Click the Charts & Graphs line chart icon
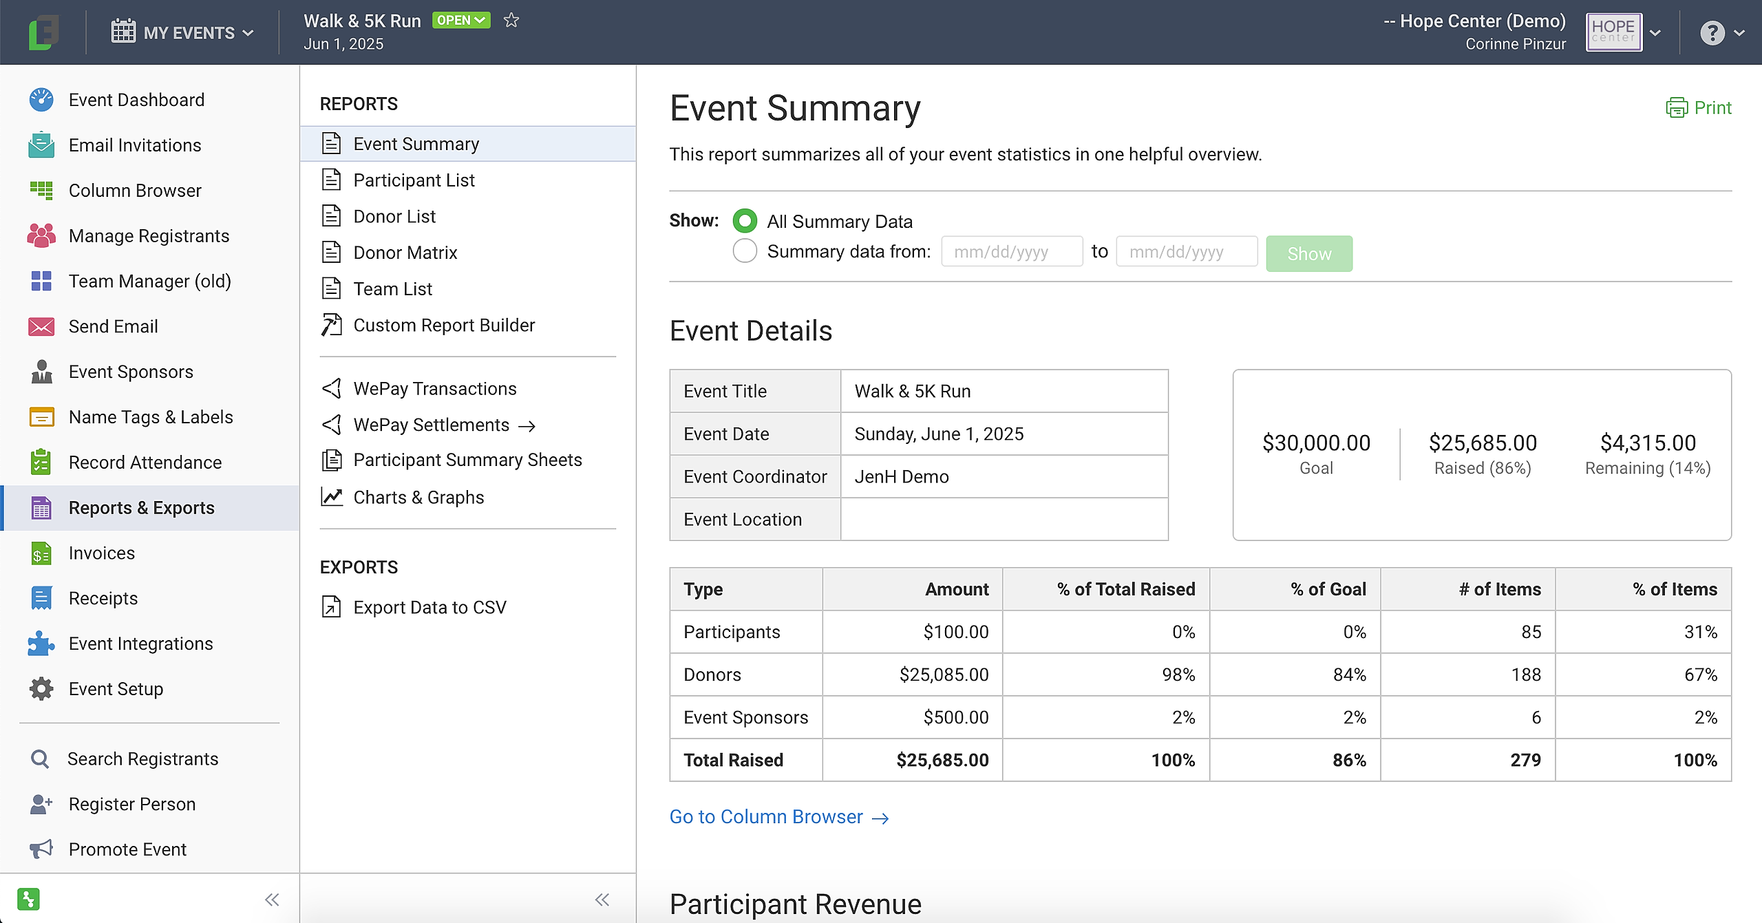The image size is (1762, 923). coord(332,497)
